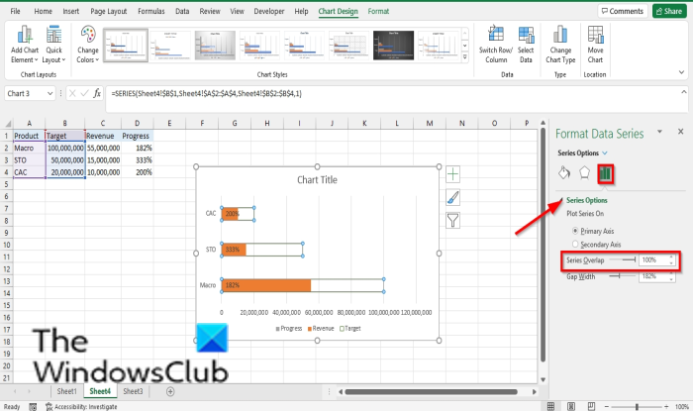The height and width of the screenshot is (411, 693).
Task: Open the Fill & Line pane icon
Action: coord(564,173)
